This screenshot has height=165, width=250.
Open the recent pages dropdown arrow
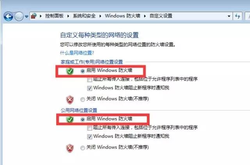(x=27, y=16)
